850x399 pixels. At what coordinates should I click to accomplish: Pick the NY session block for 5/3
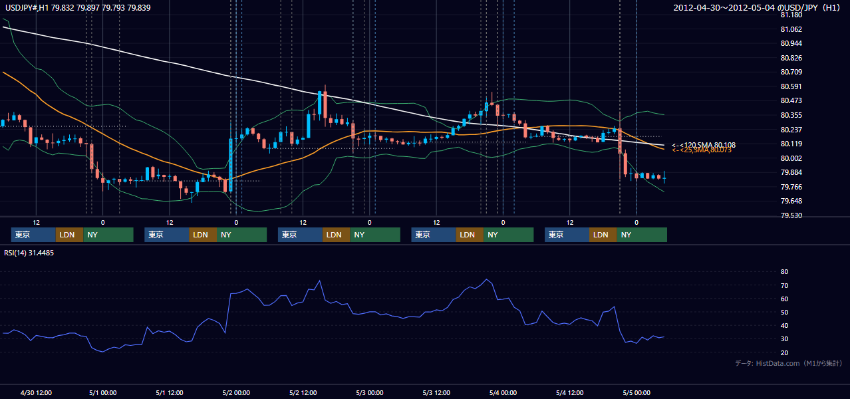[508, 235]
